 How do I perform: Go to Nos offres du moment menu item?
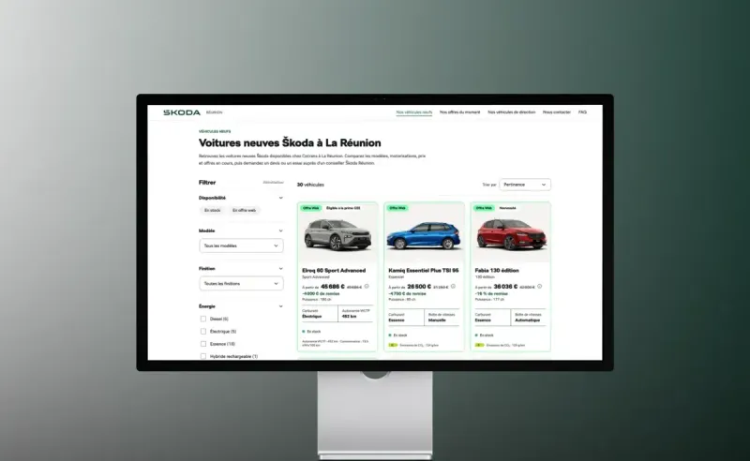(x=459, y=112)
